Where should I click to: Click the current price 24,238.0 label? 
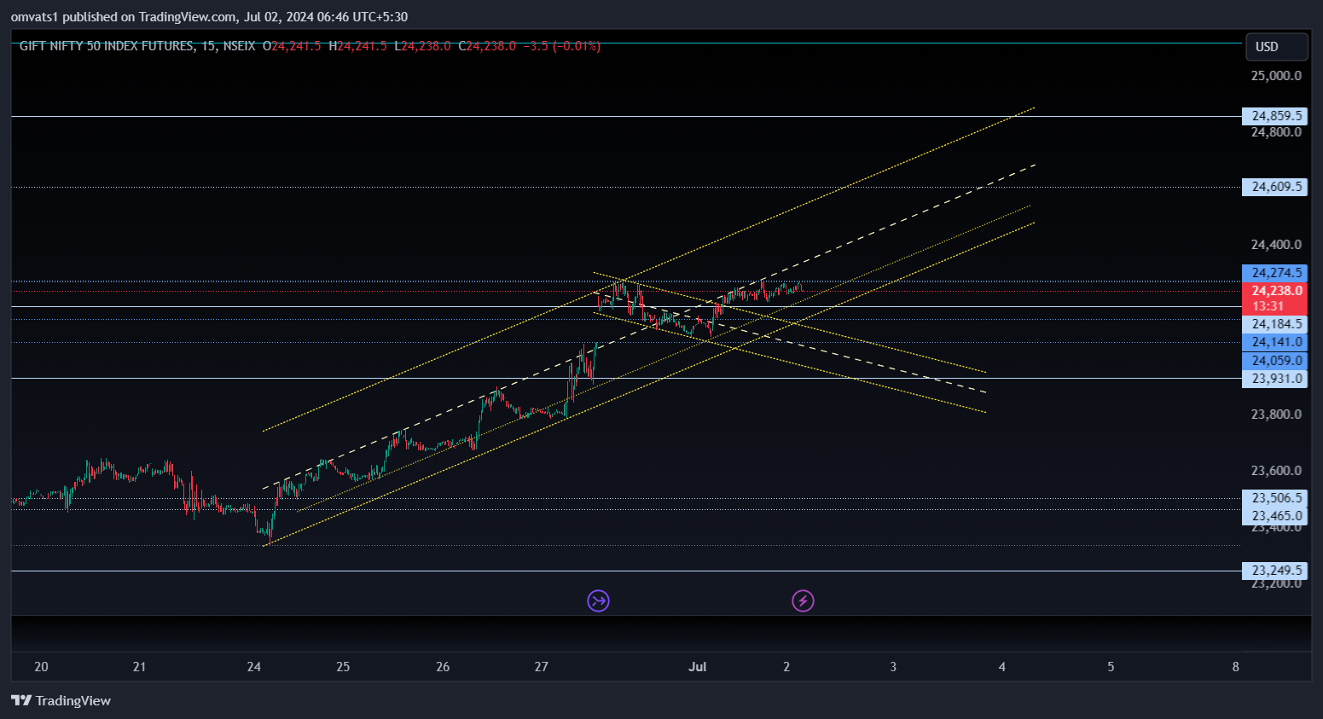[1275, 291]
